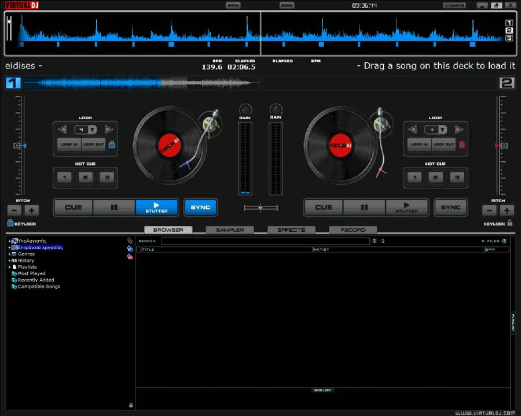Trigger Hot Cue 3 on left deck

107,177
